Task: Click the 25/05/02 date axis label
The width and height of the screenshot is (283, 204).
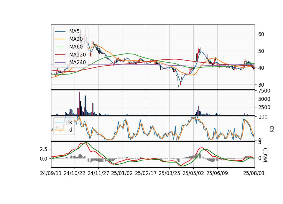Action: pyautogui.click(x=193, y=173)
